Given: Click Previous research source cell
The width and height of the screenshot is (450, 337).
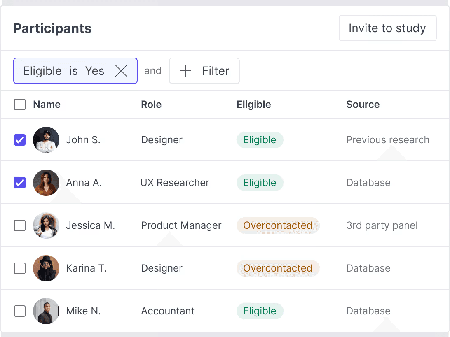Looking at the screenshot, I should pyautogui.click(x=388, y=140).
